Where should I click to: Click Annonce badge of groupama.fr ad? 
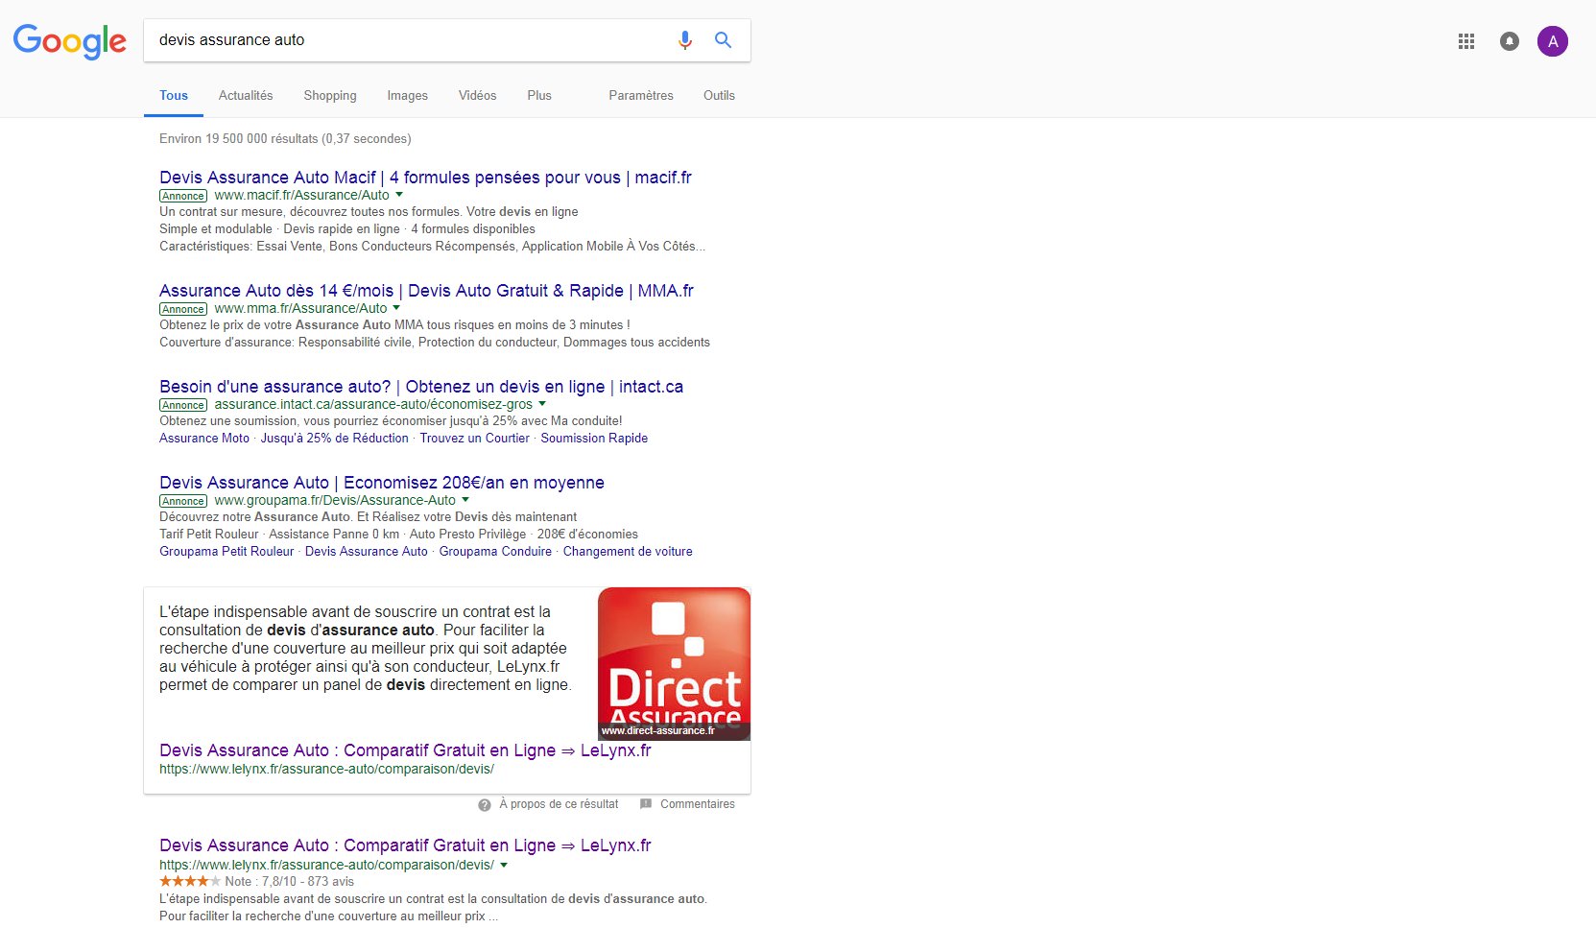(183, 501)
